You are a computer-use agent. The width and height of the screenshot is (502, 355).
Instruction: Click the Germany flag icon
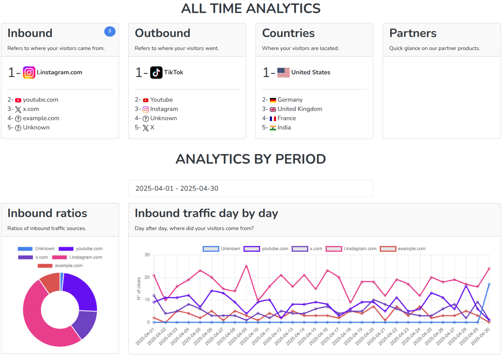pos(273,100)
